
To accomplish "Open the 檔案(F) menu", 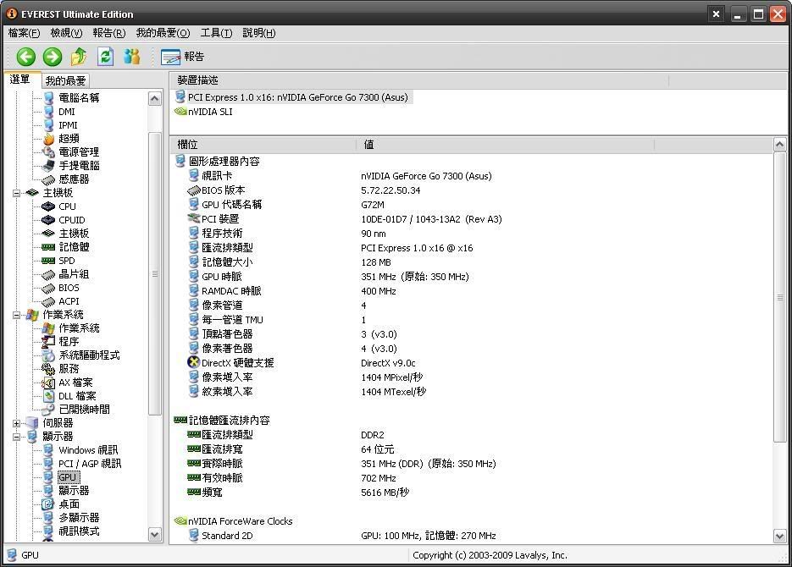I will click(24, 33).
